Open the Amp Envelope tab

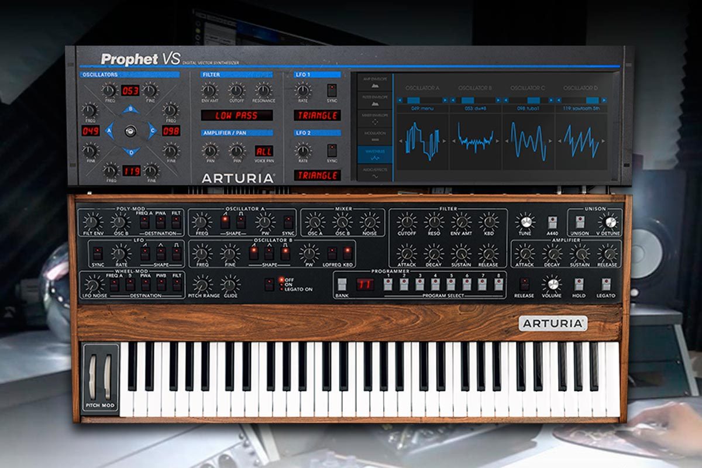[374, 81]
